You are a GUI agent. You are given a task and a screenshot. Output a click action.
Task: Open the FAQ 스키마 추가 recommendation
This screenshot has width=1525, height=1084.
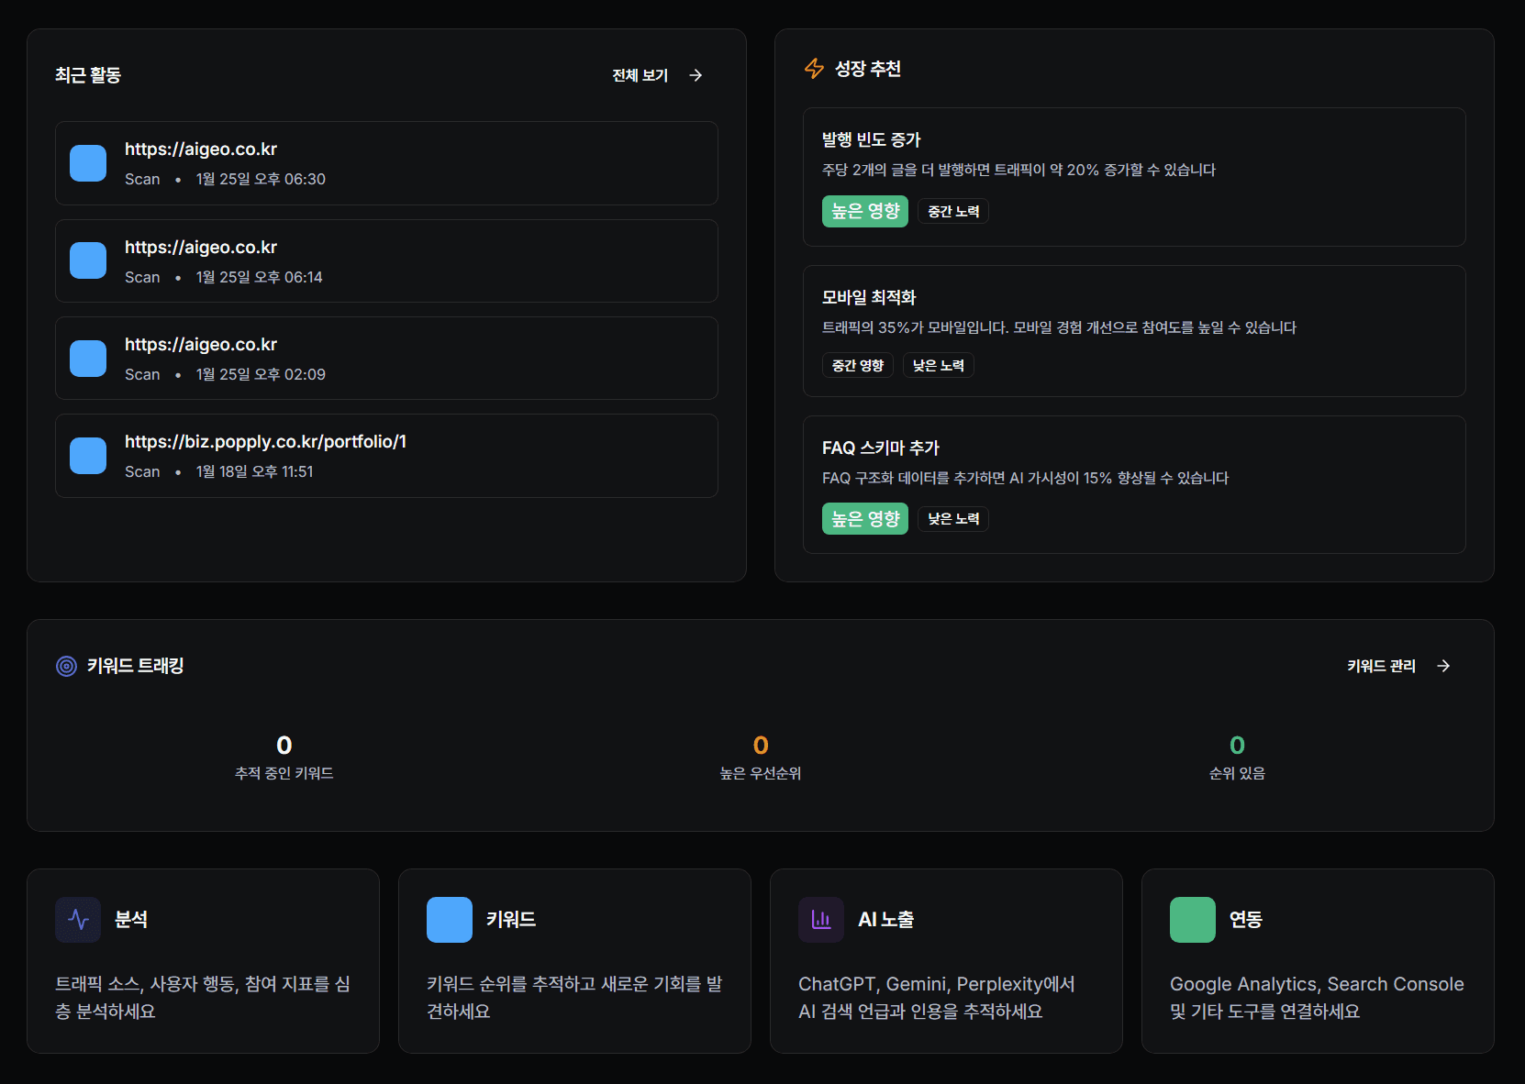tap(1134, 484)
